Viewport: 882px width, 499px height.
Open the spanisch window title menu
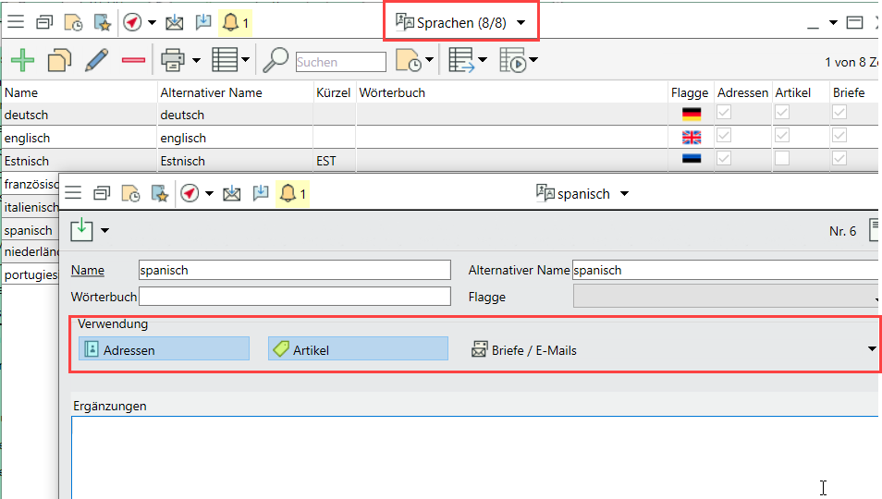(582, 194)
